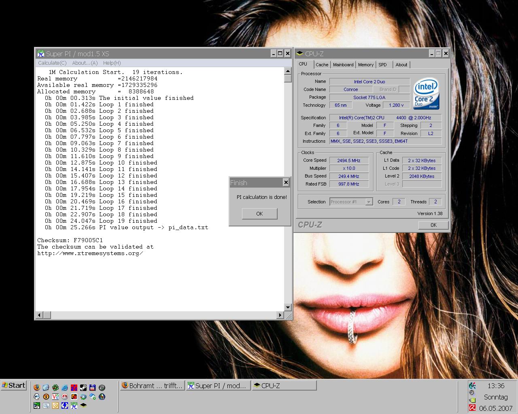
Task: Select the SPD tab in CPU-Z
Action: [382, 65]
